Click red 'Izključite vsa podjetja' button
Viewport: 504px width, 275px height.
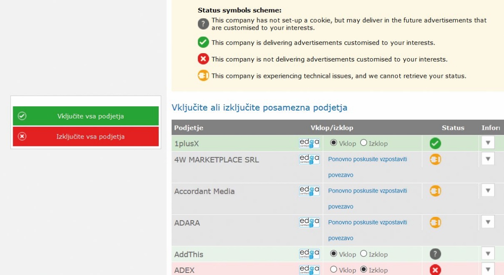[x=86, y=136]
